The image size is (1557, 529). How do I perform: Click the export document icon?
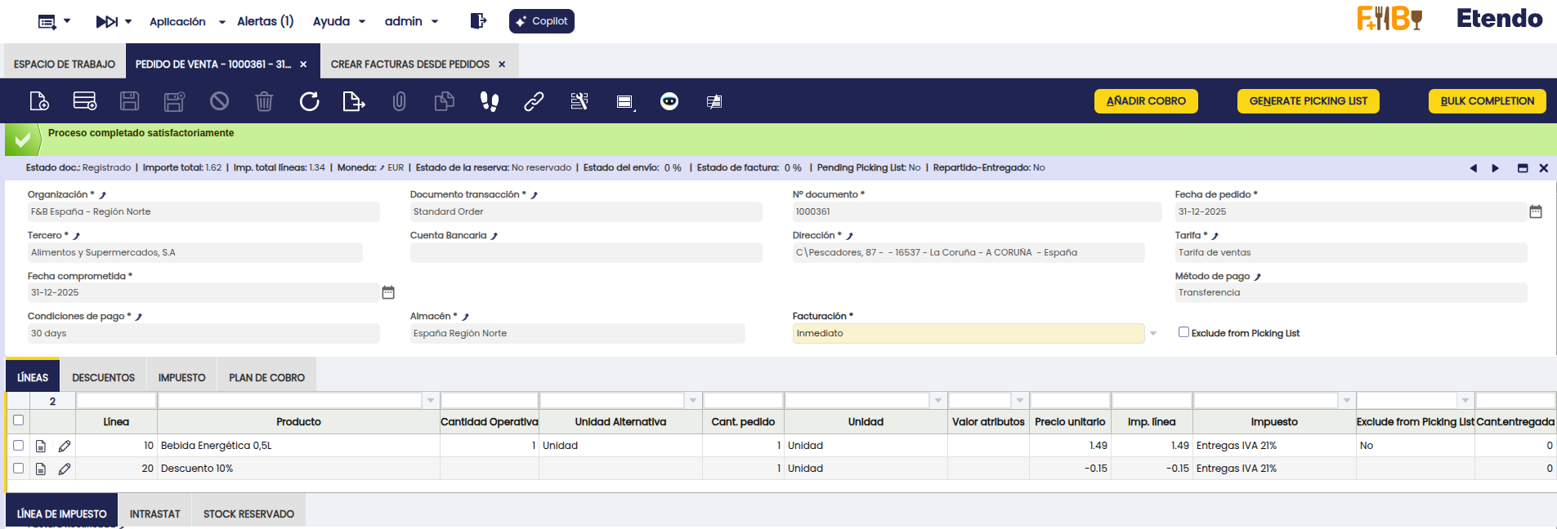(x=353, y=101)
